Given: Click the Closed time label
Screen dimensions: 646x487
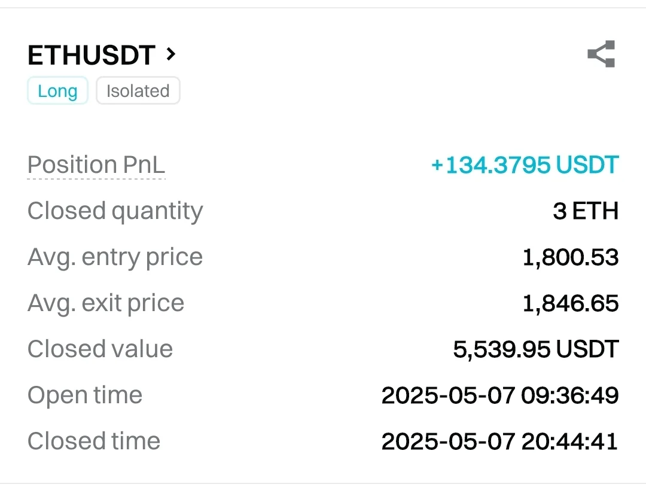Looking at the screenshot, I should [94, 442].
